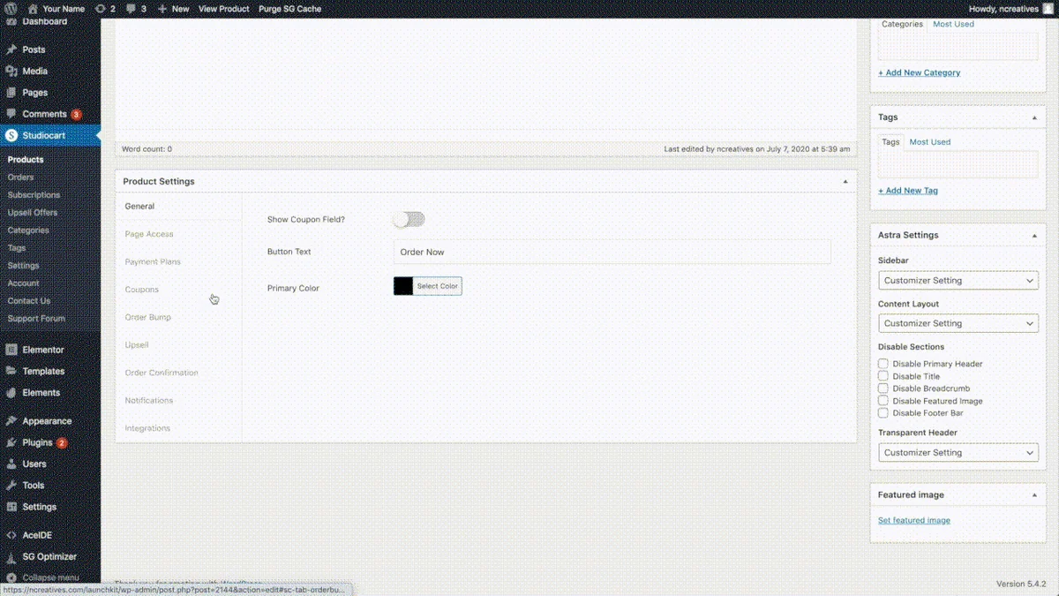
Task: Open the Elementor icon in sidebar
Action: 11,350
